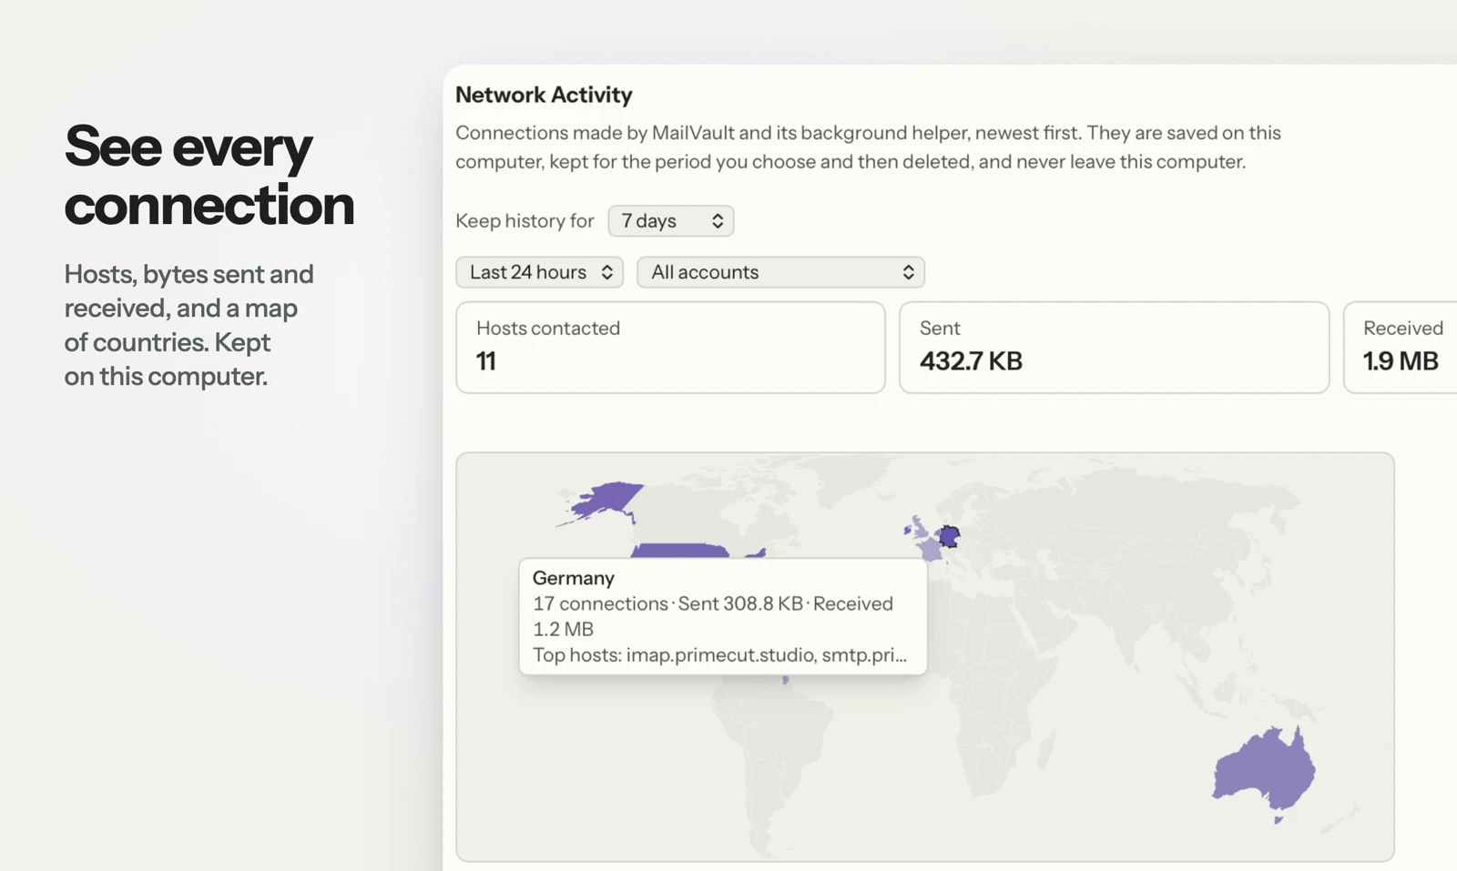Image resolution: width=1457 pixels, height=871 pixels.
Task: Select the Hosts contacted card
Action: 670,348
